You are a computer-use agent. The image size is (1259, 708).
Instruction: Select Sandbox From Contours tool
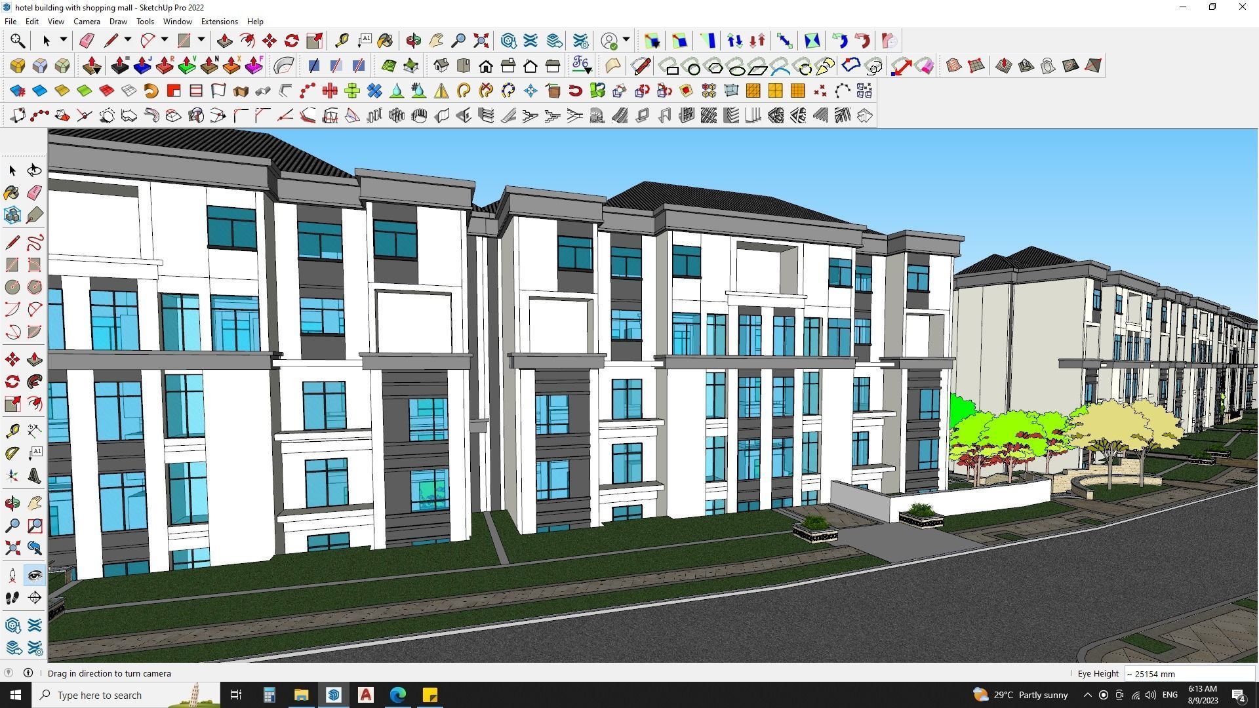tap(954, 66)
